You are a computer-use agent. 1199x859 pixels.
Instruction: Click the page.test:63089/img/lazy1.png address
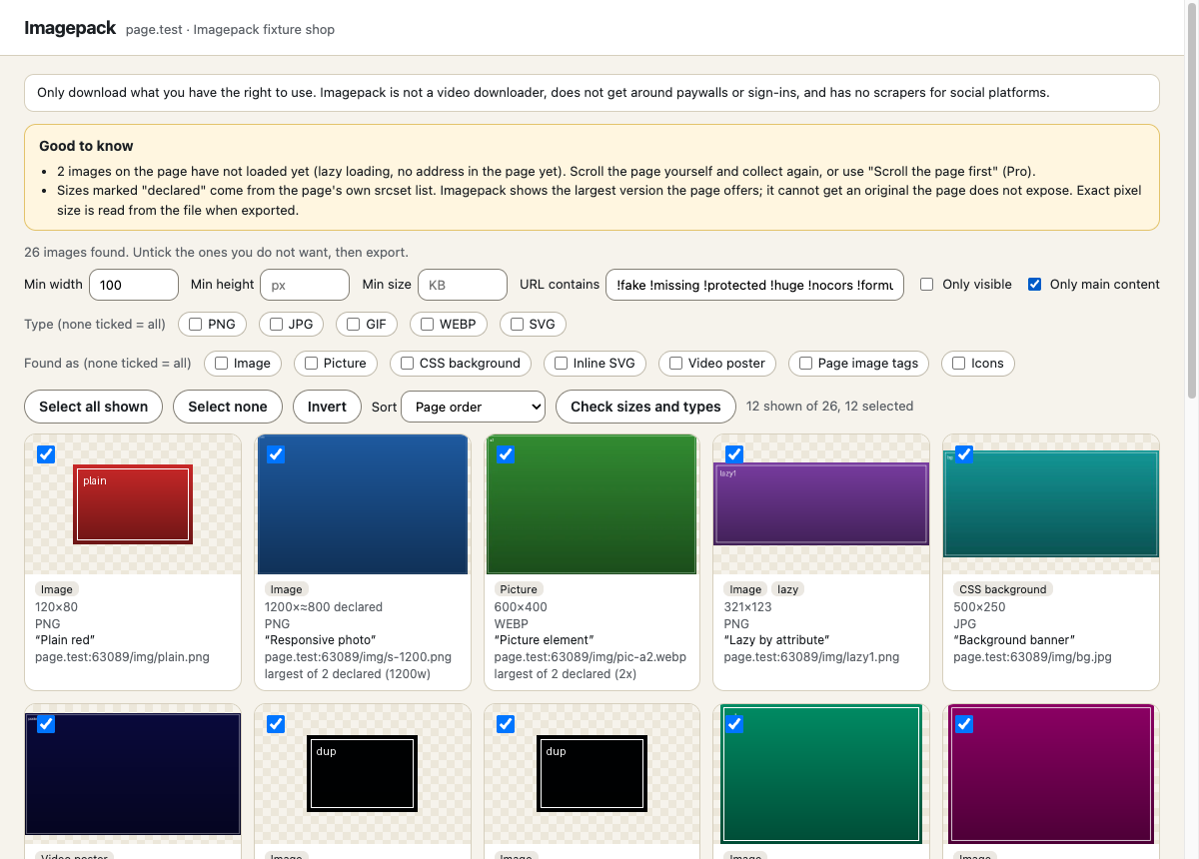[x=811, y=657]
